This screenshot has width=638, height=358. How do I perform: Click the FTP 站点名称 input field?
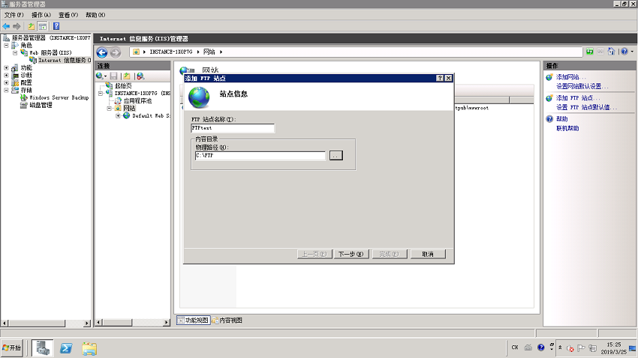tap(233, 128)
